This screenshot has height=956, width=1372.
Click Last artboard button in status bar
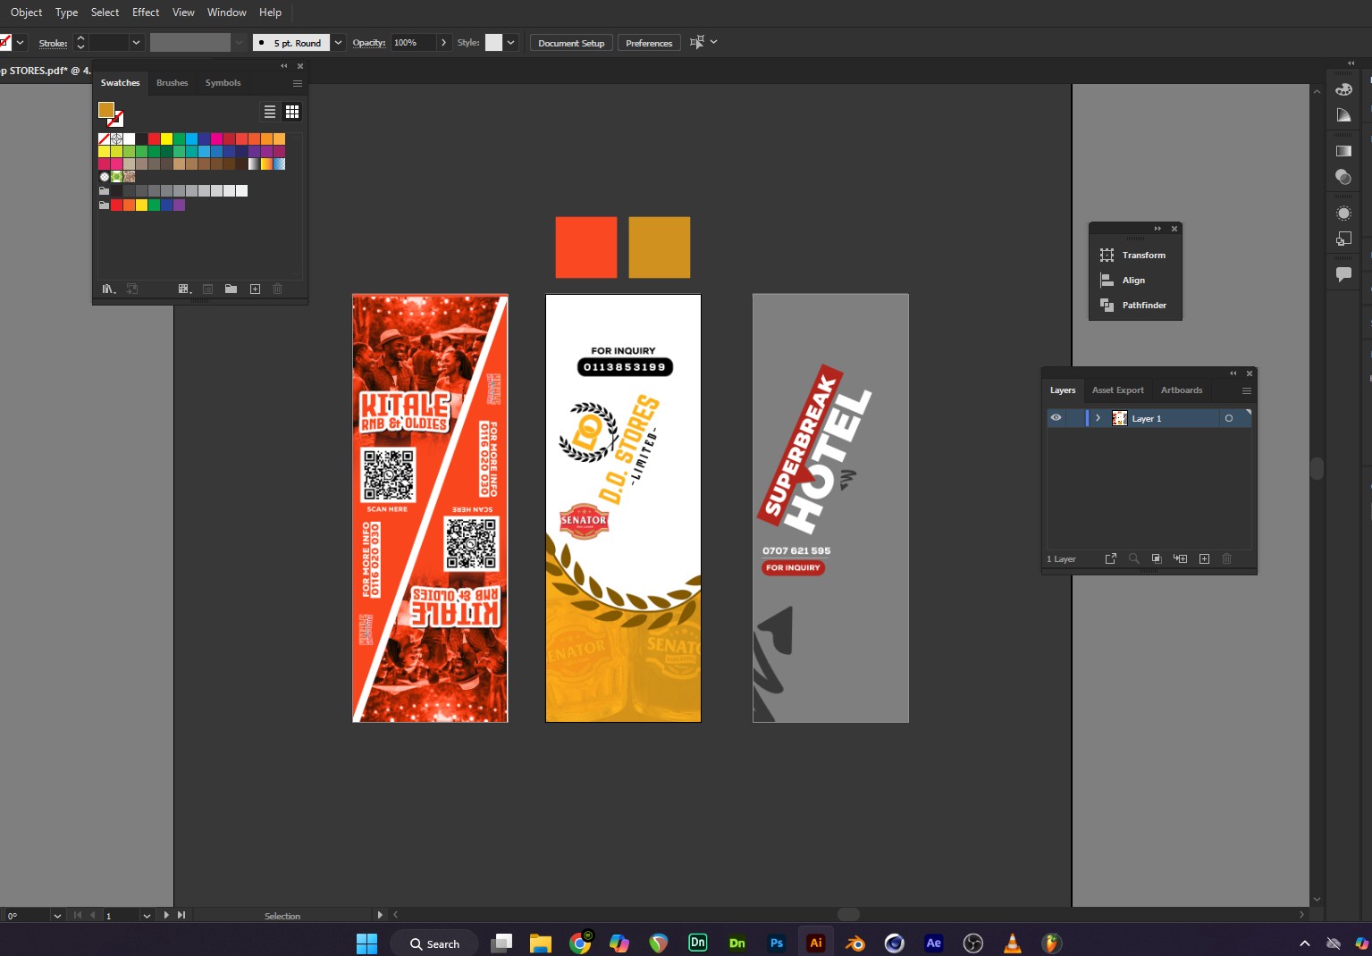(x=181, y=915)
